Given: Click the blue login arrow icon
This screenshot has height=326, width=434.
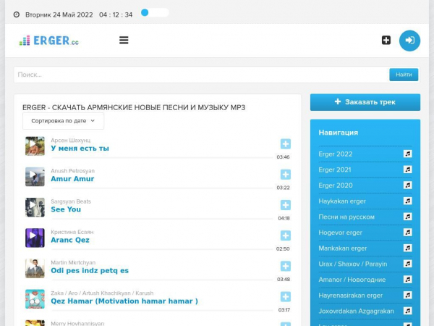Looking at the screenshot, I should coord(409,41).
